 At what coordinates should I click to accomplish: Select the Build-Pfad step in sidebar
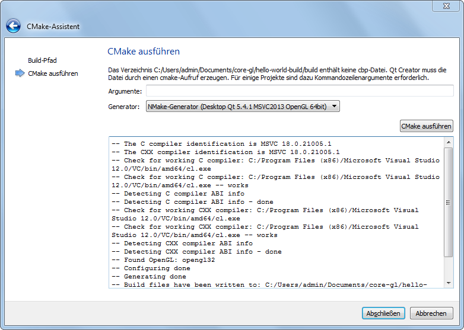pos(42,60)
